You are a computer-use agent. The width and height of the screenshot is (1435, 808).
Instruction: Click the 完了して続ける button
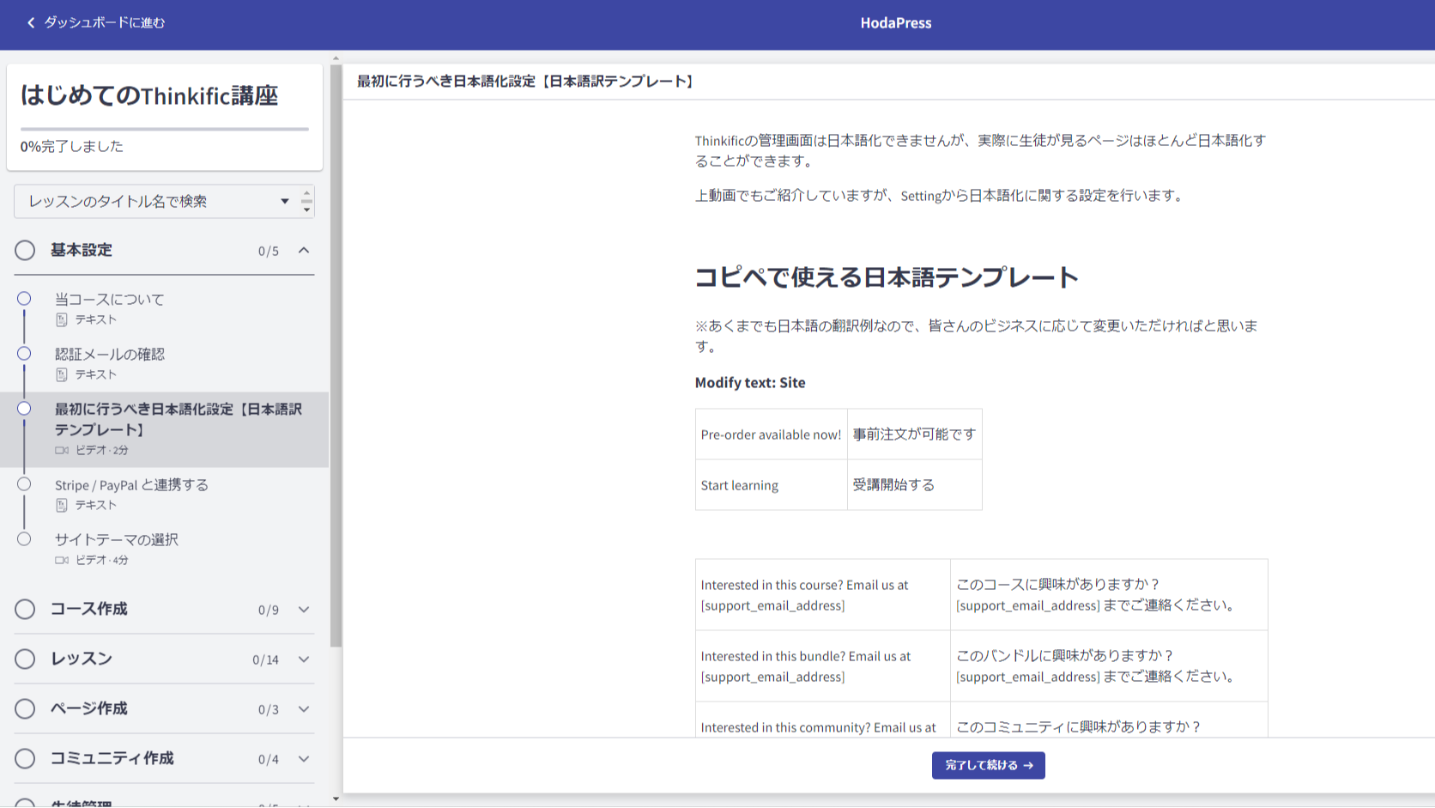coord(989,765)
